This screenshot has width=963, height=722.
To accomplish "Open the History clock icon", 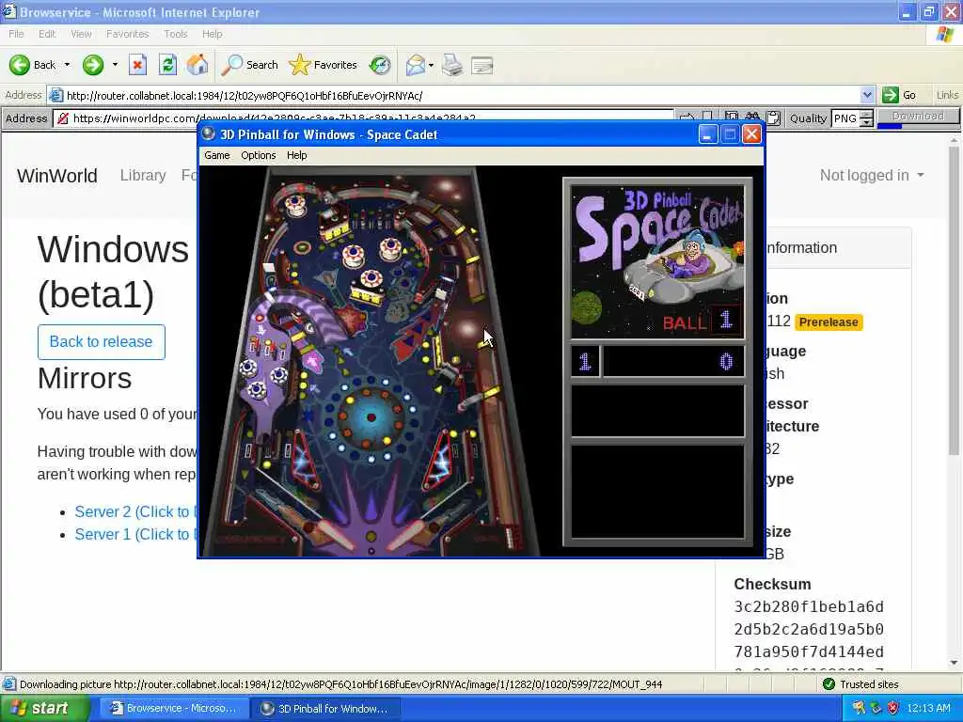I will 380,65.
